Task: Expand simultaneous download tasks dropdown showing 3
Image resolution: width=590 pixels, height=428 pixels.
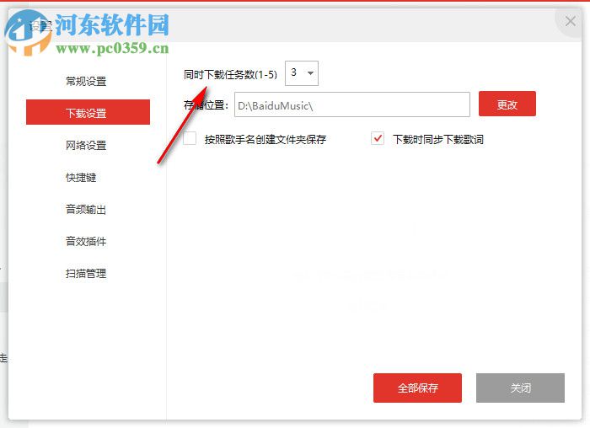Action: click(x=302, y=73)
